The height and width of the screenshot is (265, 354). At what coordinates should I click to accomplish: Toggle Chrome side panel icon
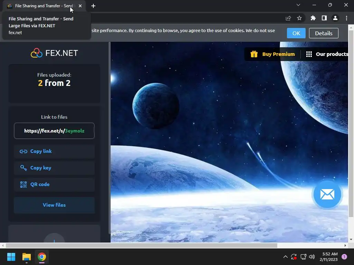pos(324,18)
